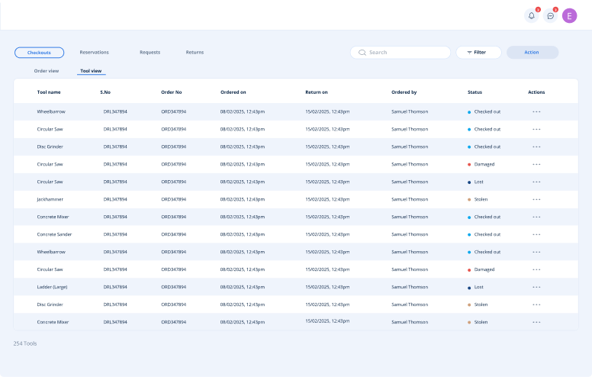Open the chat messages icon
Screen dimensions: 592x377
tap(551, 16)
